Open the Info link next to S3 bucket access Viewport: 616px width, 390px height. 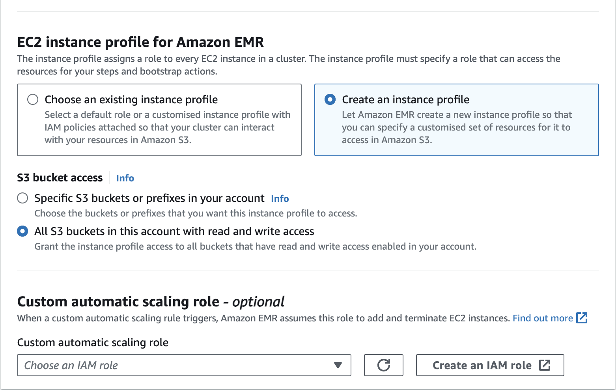pyautogui.click(x=125, y=178)
